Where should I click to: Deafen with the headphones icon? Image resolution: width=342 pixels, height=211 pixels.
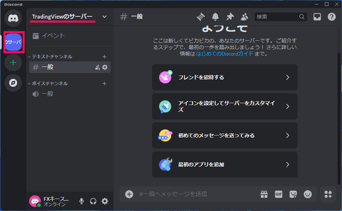[93, 201]
